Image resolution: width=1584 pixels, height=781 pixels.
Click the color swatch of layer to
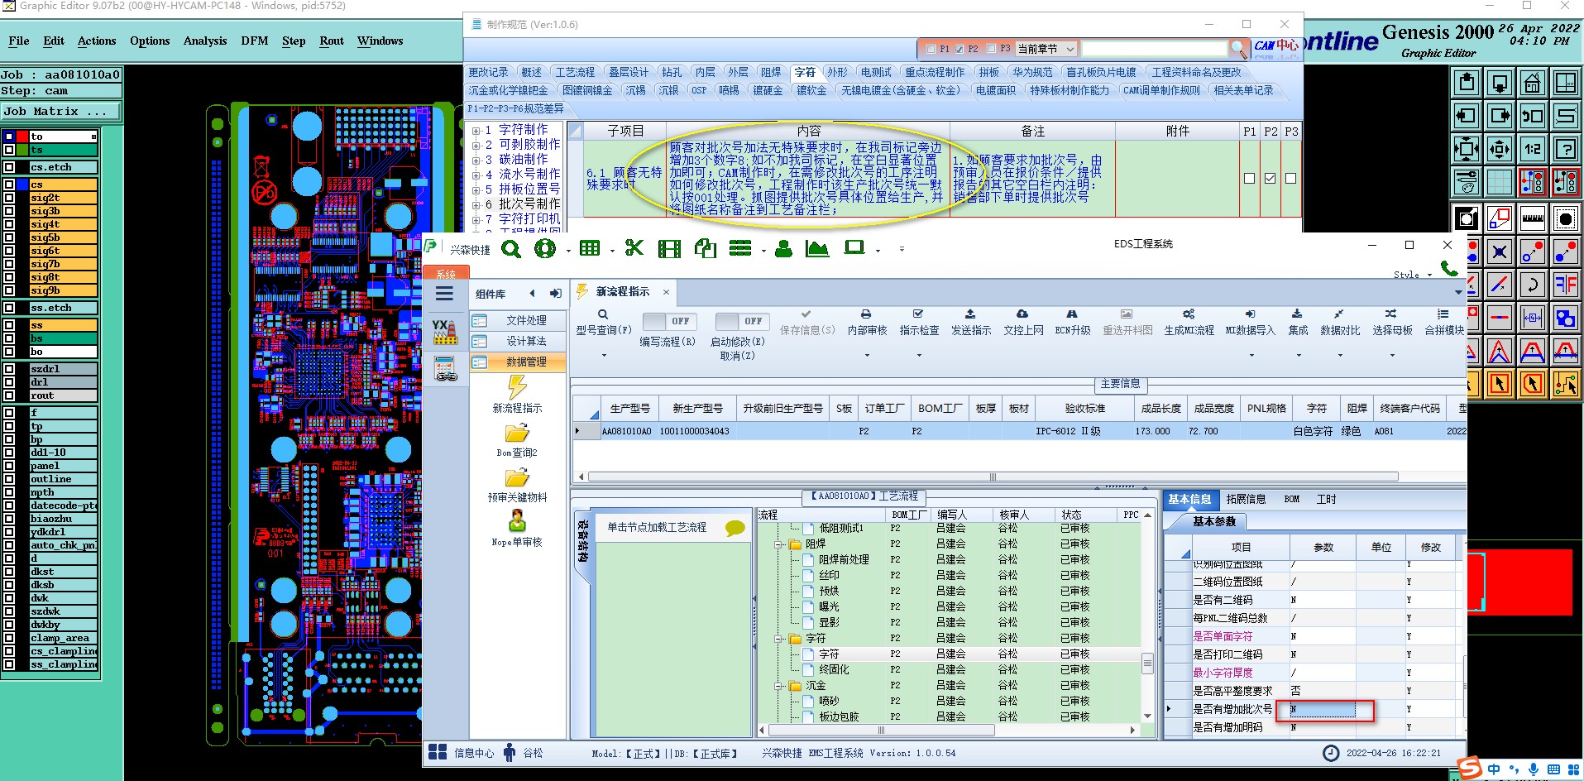click(22, 137)
